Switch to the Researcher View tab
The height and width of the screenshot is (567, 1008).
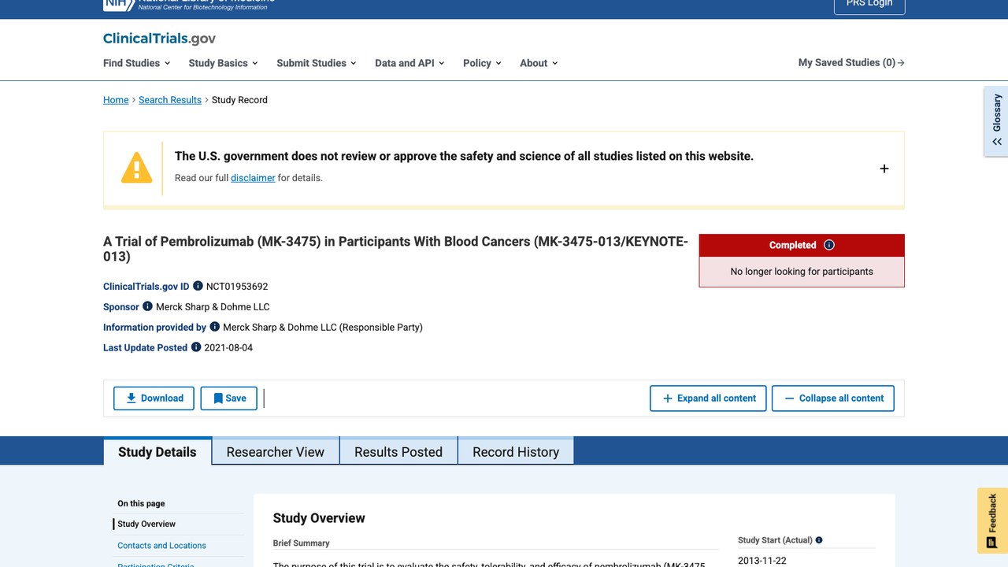click(x=276, y=452)
